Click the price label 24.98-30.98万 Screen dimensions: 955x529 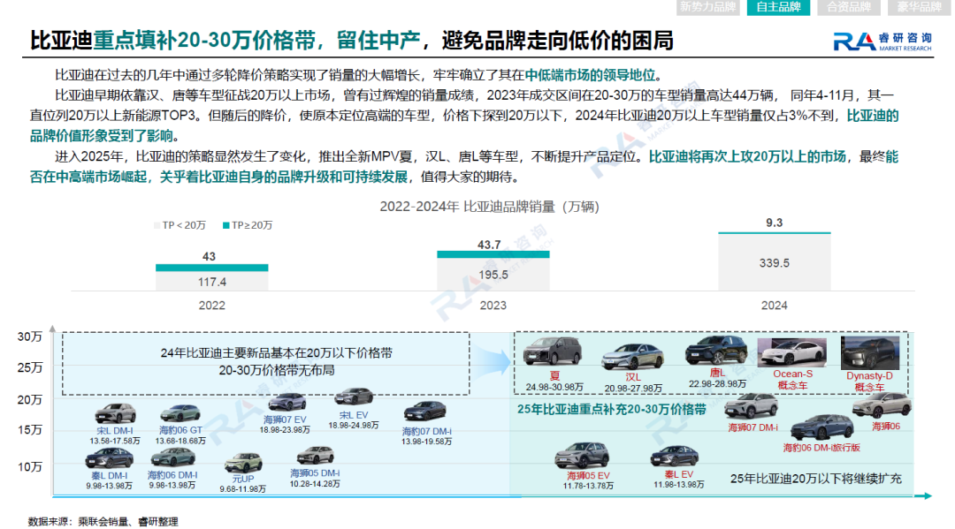tap(554, 387)
